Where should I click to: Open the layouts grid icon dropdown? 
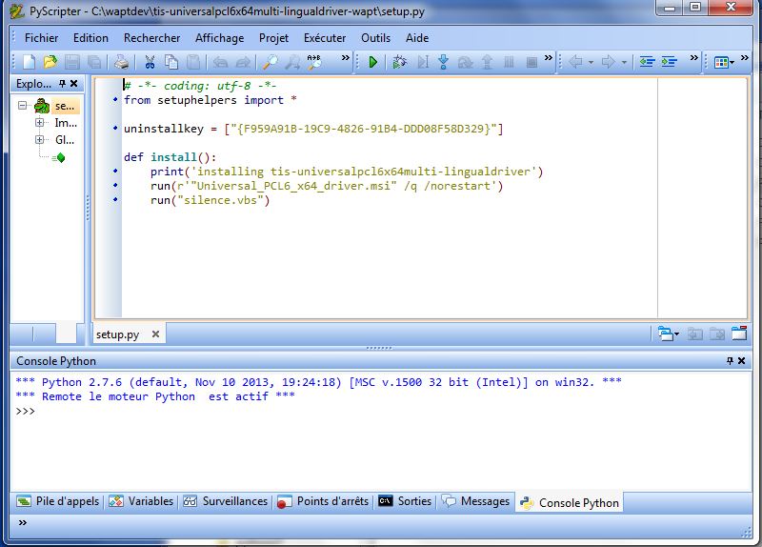point(724,62)
